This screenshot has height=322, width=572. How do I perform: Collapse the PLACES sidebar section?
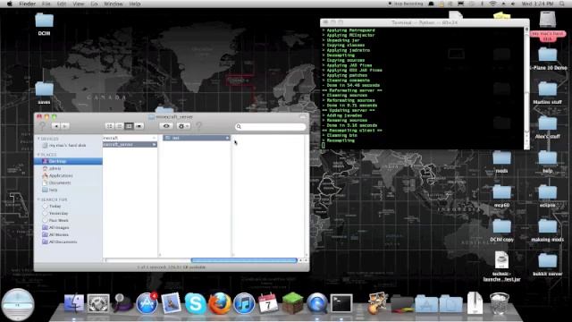coord(38,155)
